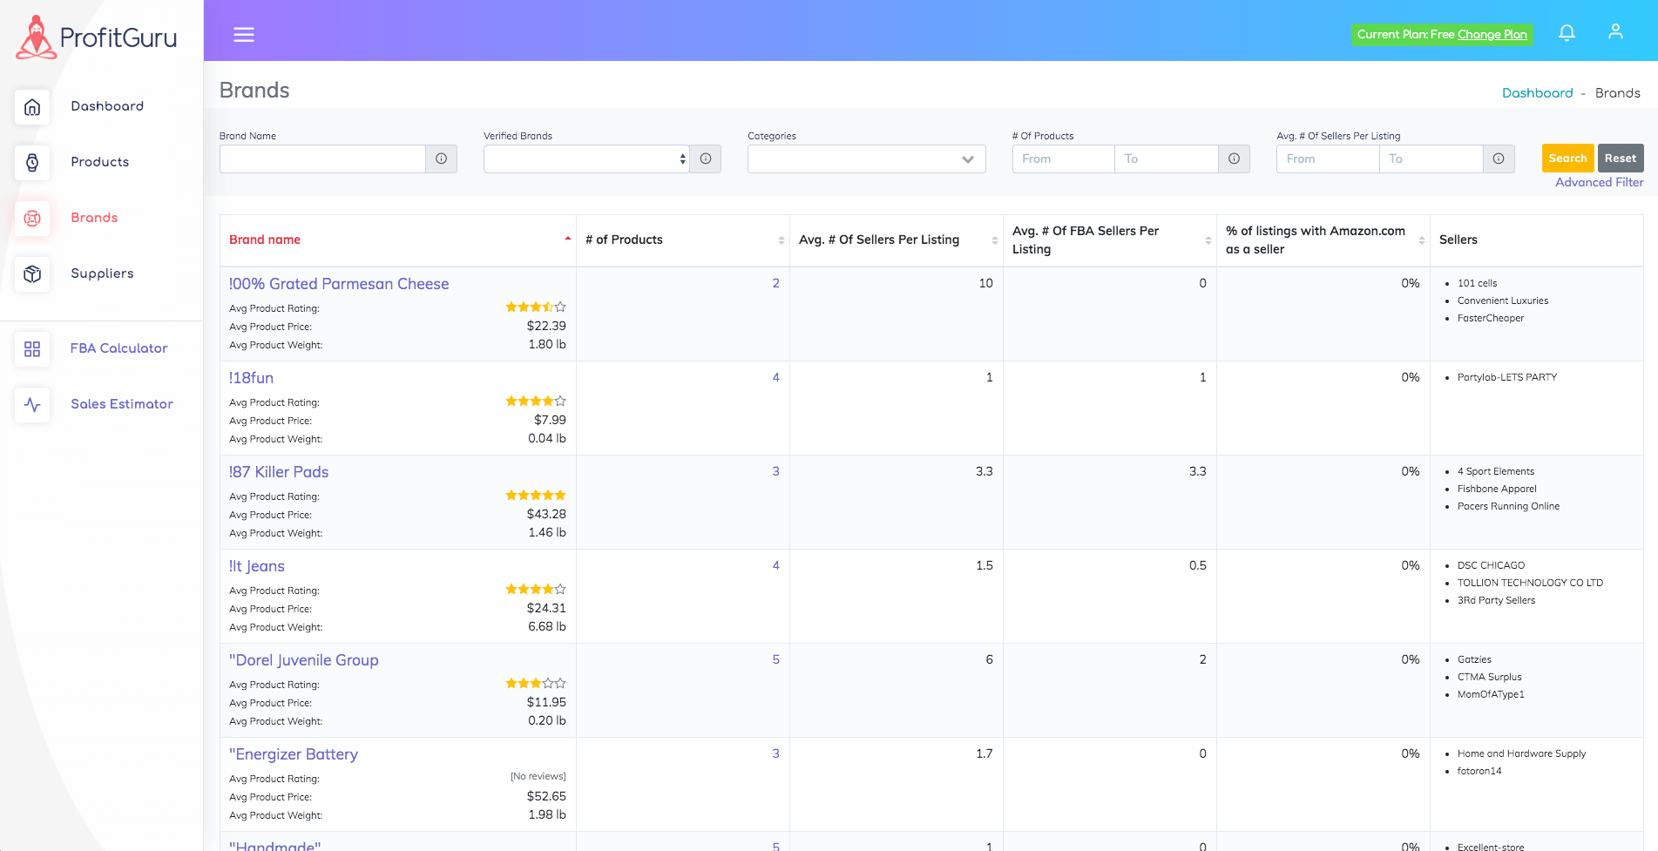Image resolution: width=1658 pixels, height=851 pixels.
Task: Click the Search button
Action: (1567, 158)
